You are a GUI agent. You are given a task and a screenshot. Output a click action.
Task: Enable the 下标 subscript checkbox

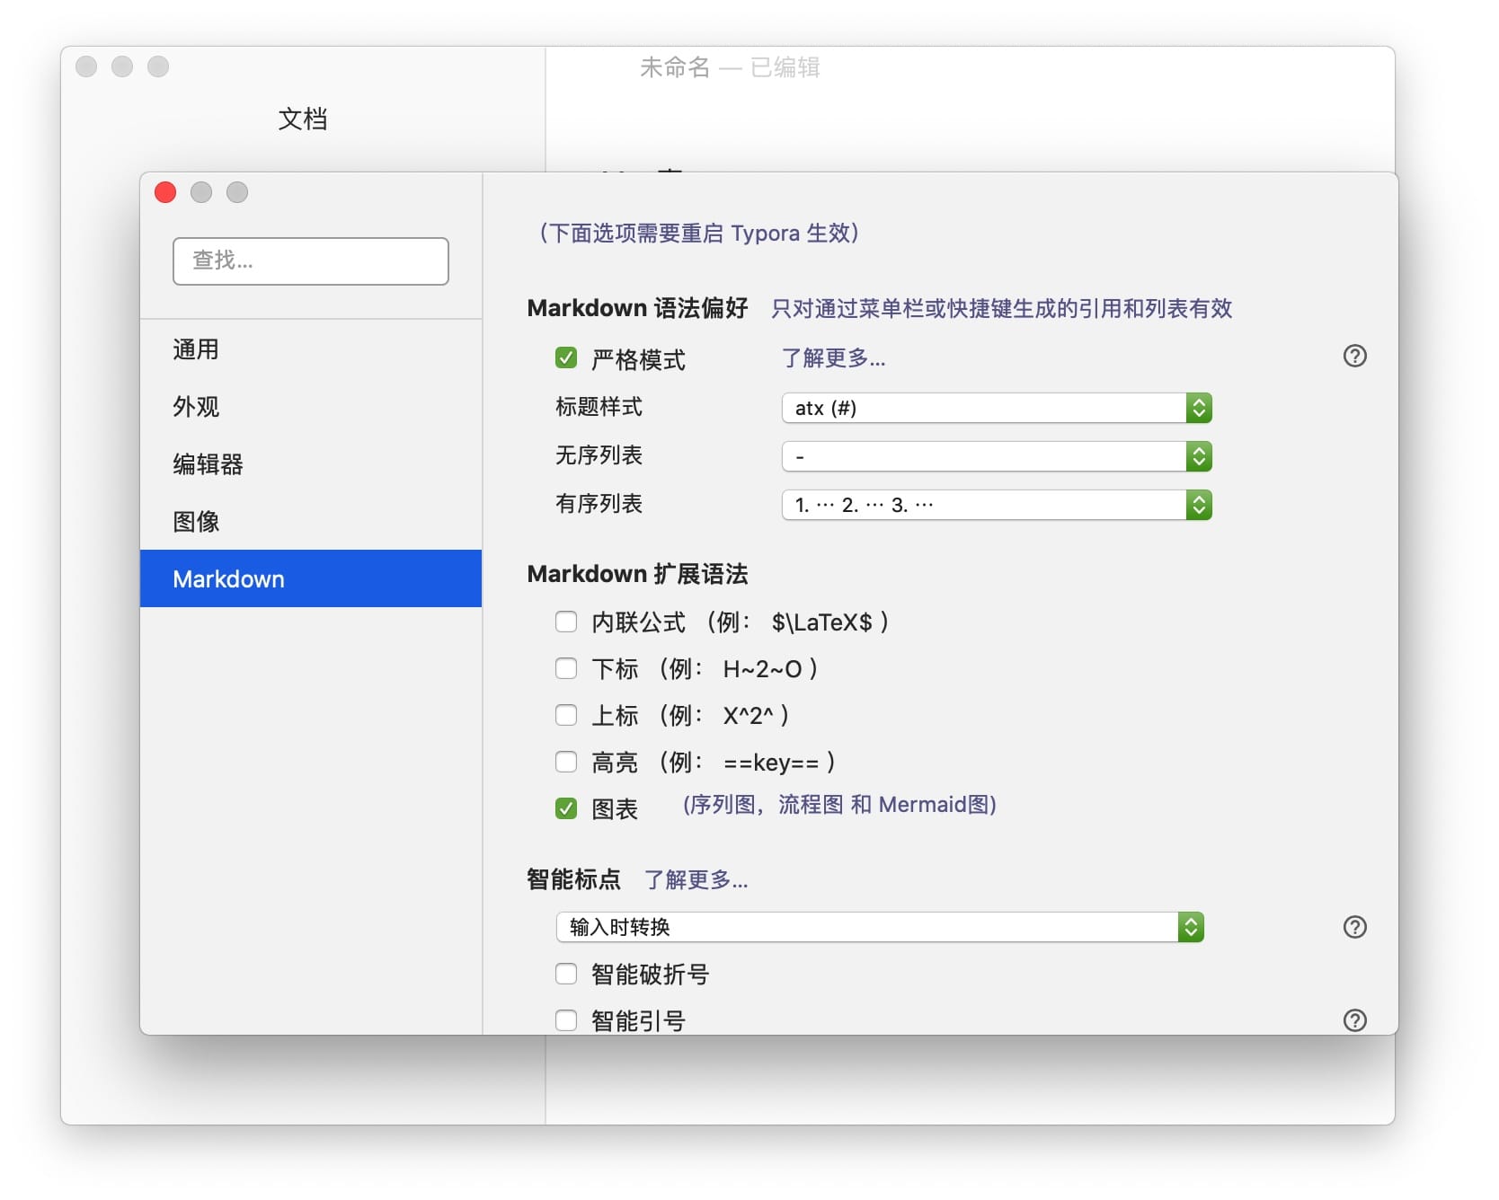pos(566,668)
